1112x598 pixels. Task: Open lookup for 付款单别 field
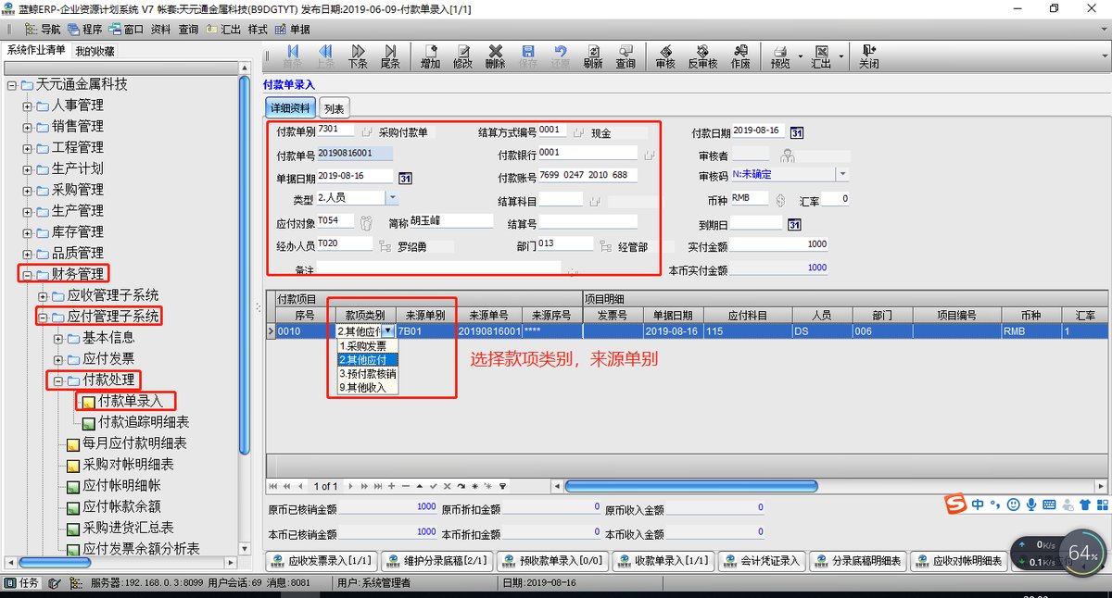click(x=368, y=131)
